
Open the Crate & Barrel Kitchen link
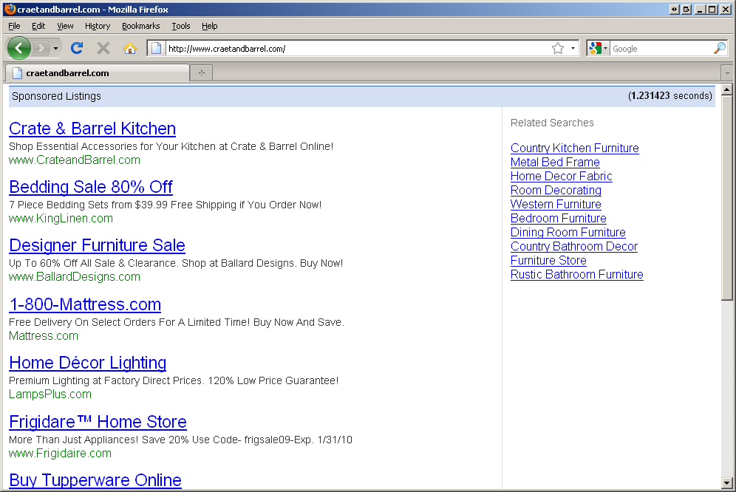coord(92,129)
